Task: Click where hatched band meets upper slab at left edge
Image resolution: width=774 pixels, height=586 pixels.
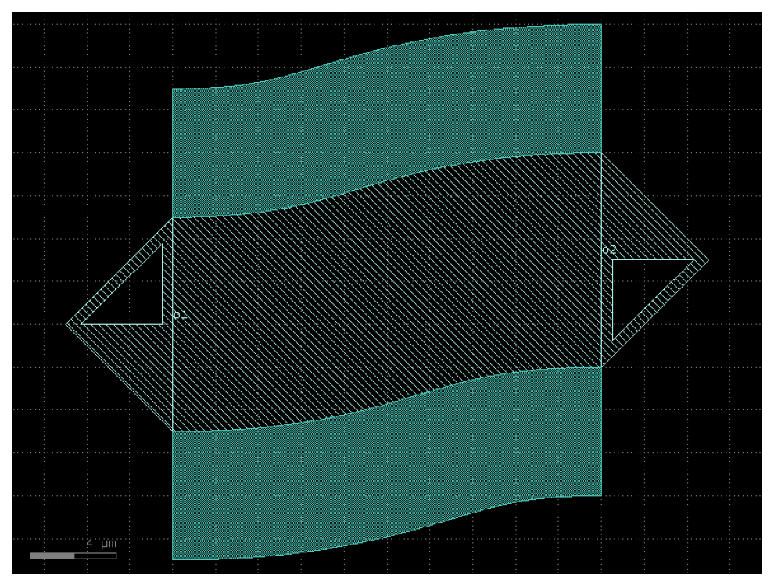Action: click(x=172, y=218)
